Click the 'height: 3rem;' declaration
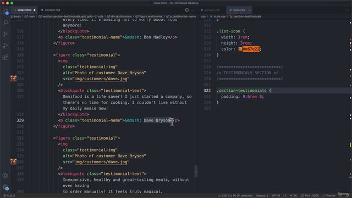 (x=237, y=43)
